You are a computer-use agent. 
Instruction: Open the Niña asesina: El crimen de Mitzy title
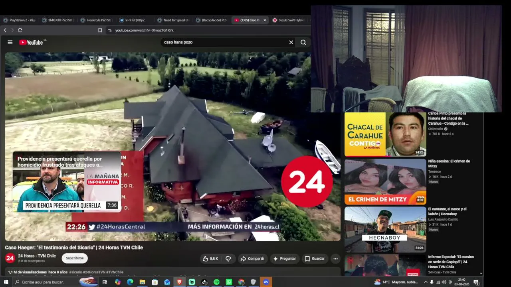pos(449,163)
